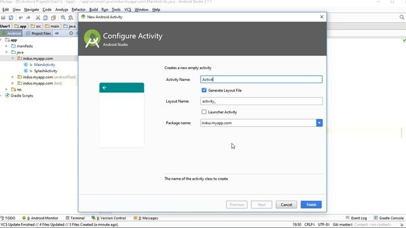Open the TODO tool window
406x228 pixels.
pyautogui.click(x=8, y=218)
